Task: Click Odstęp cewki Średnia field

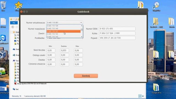Action: pyautogui.click(x=65, y=55)
